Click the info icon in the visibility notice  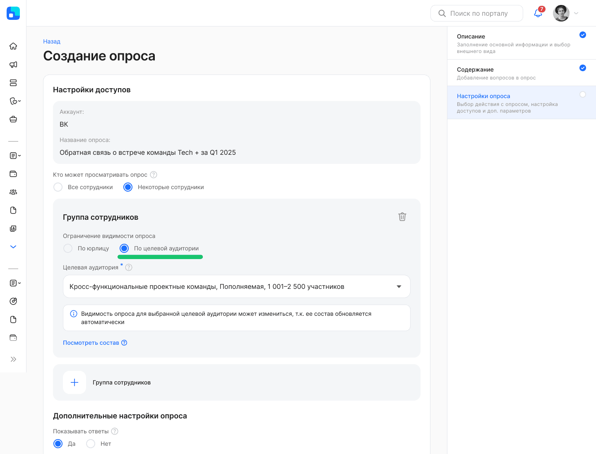[x=74, y=314]
